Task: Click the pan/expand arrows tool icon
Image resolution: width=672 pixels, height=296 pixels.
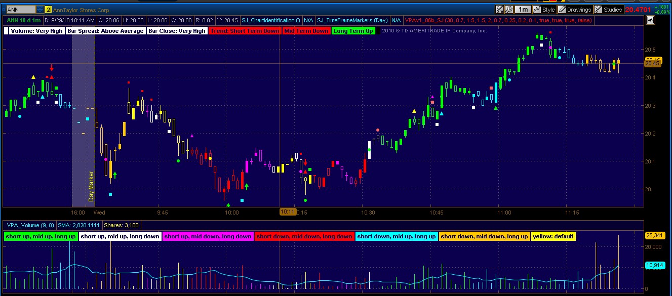Action: (499, 9)
